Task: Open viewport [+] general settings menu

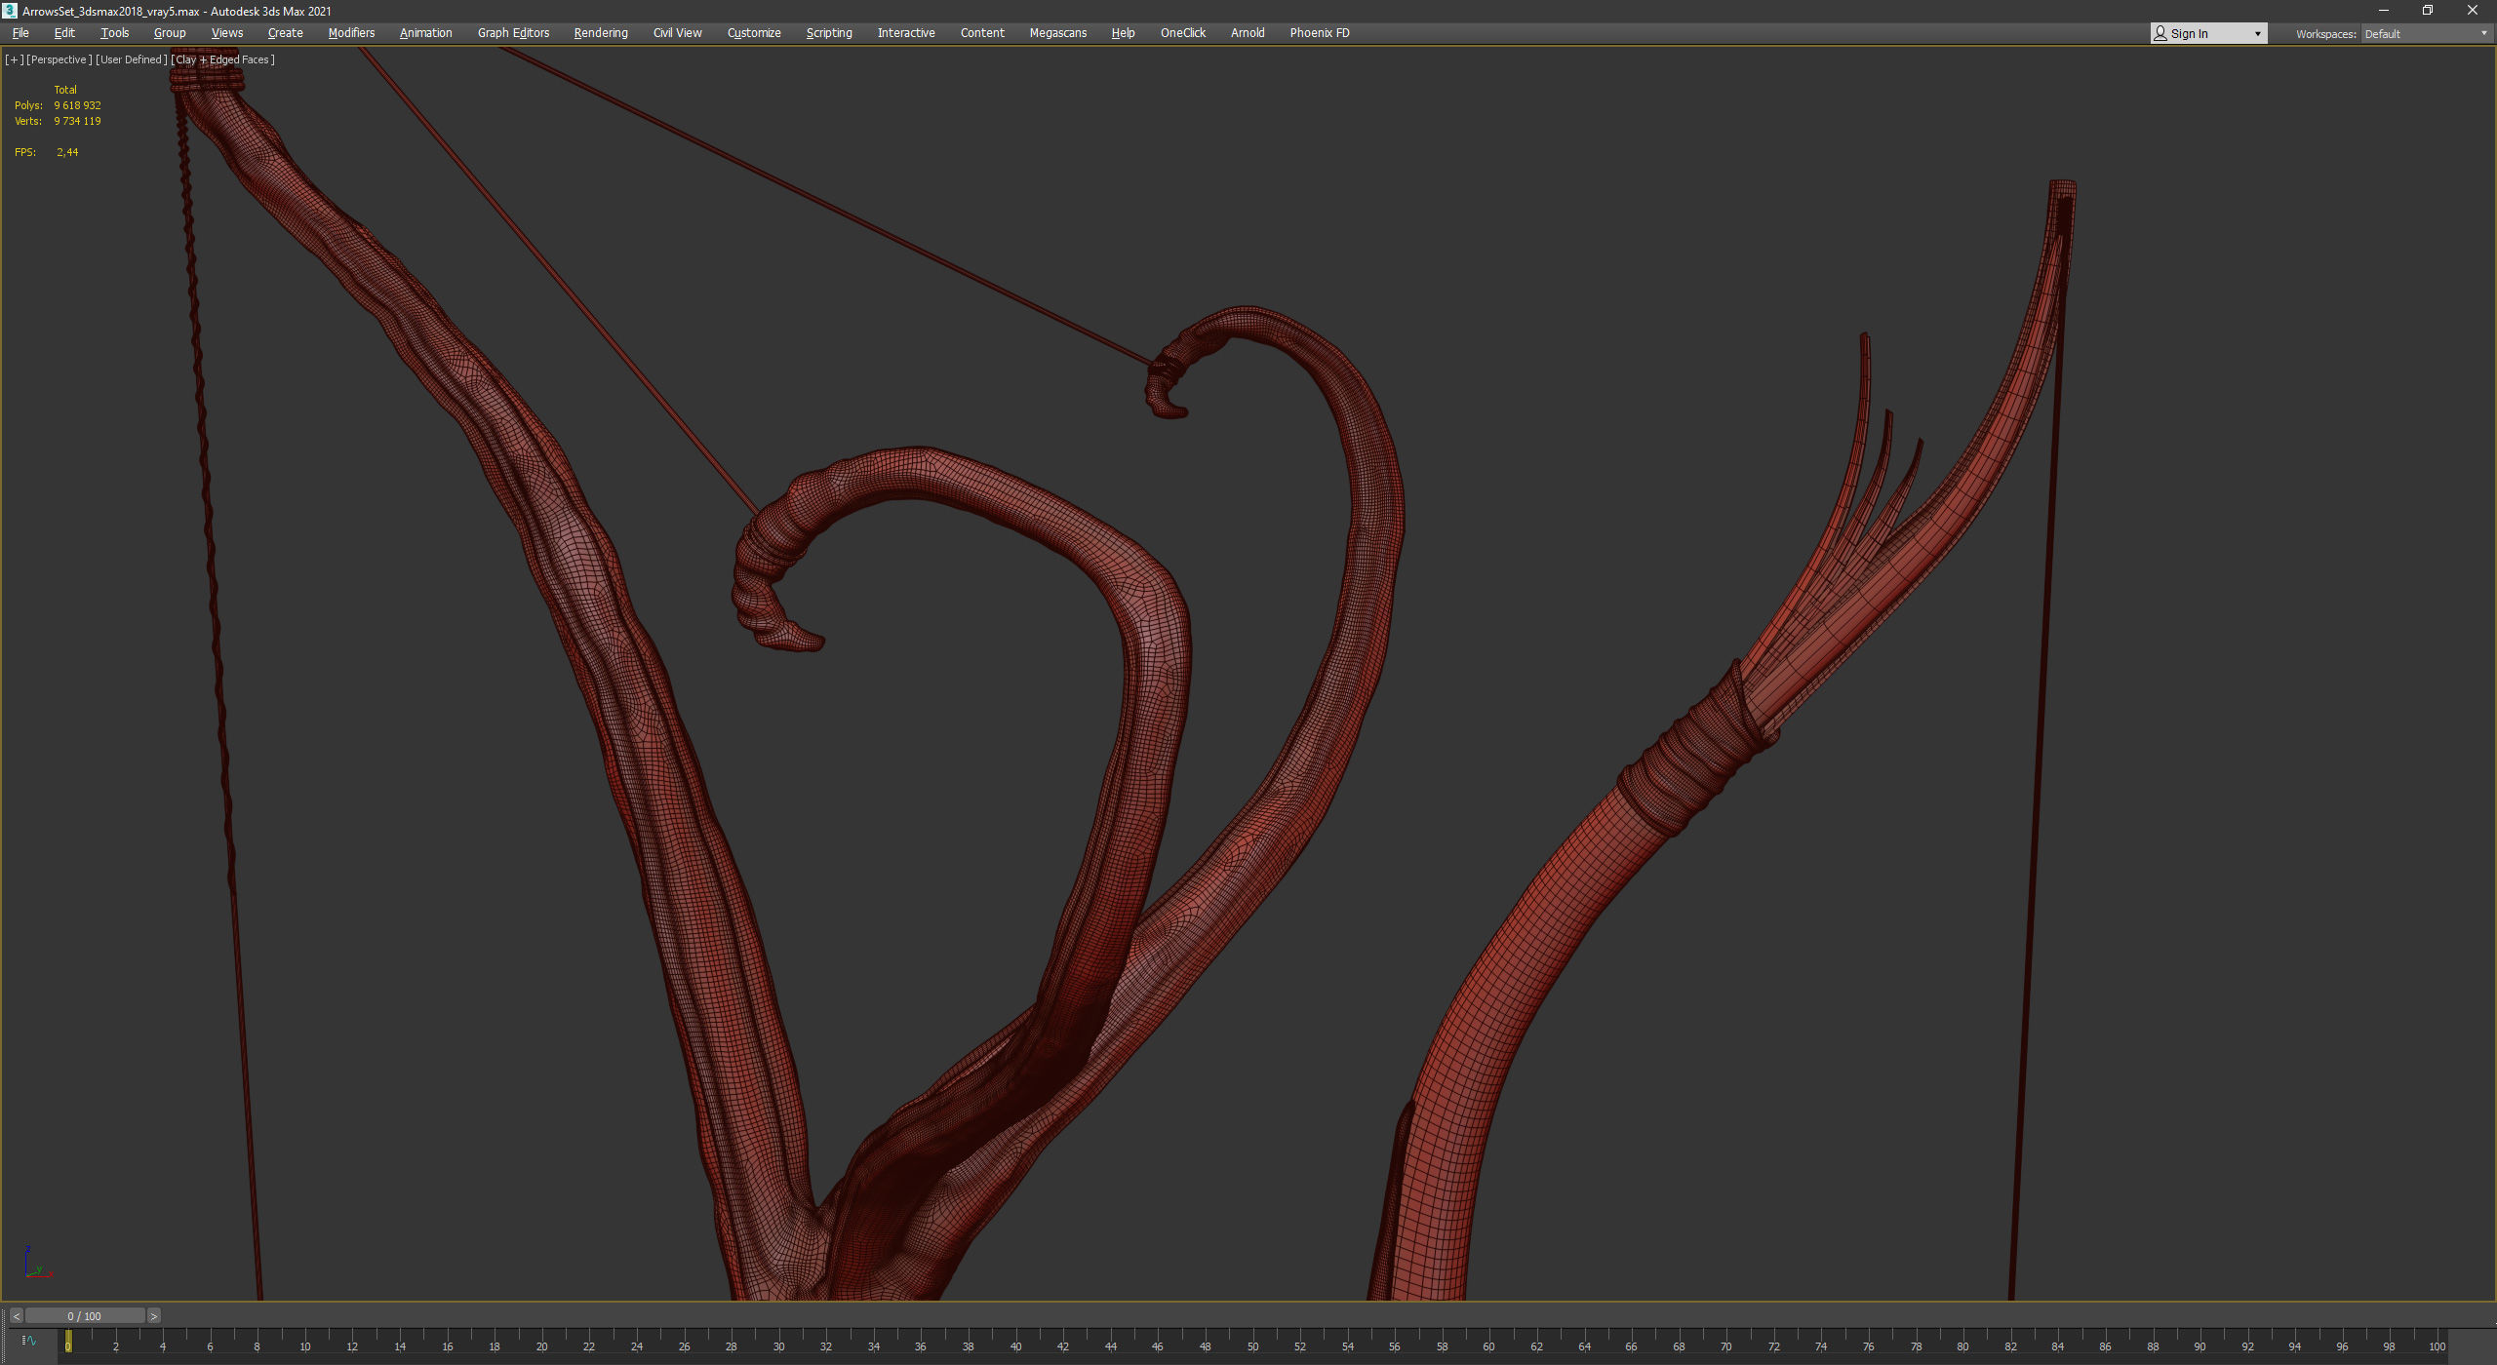Action: (14, 59)
